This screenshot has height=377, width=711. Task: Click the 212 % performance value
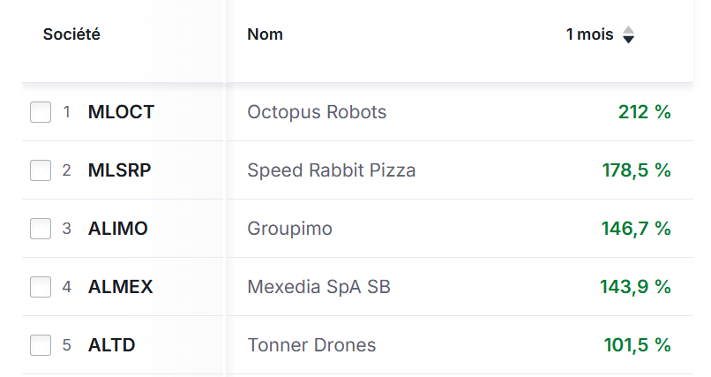(x=645, y=112)
